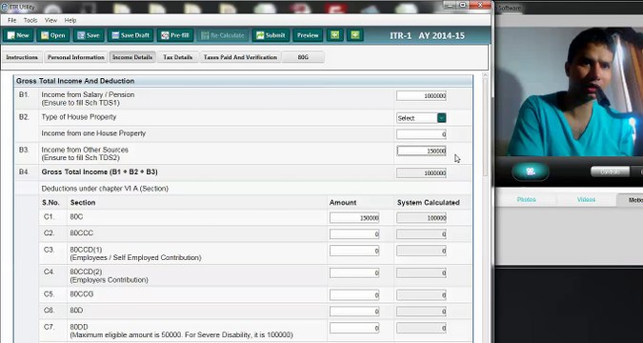The width and height of the screenshot is (643, 343).
Task: Click the 80CCG Amount field
Action: click(x=354, y=295)
